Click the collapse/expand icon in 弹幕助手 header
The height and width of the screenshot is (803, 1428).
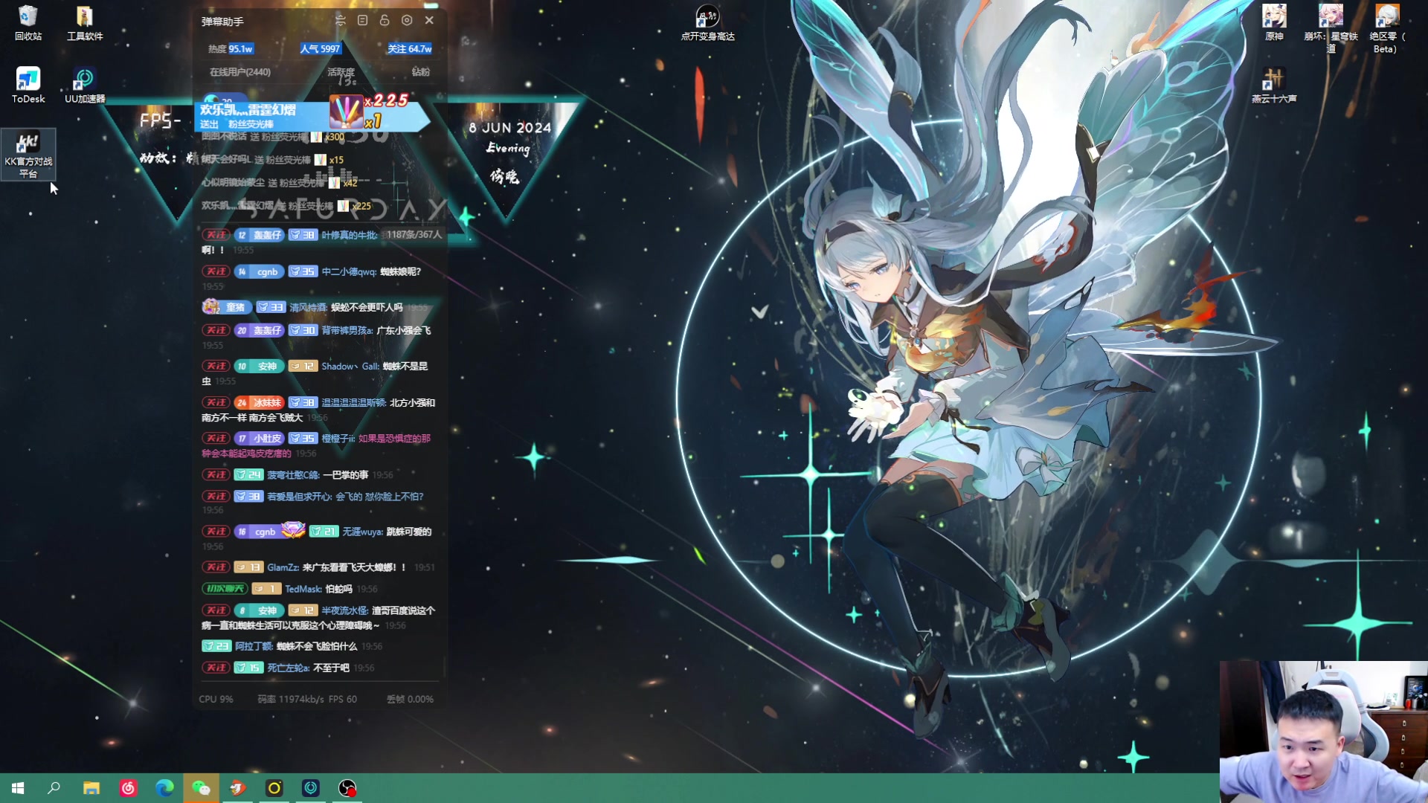(x=341, y=21)
